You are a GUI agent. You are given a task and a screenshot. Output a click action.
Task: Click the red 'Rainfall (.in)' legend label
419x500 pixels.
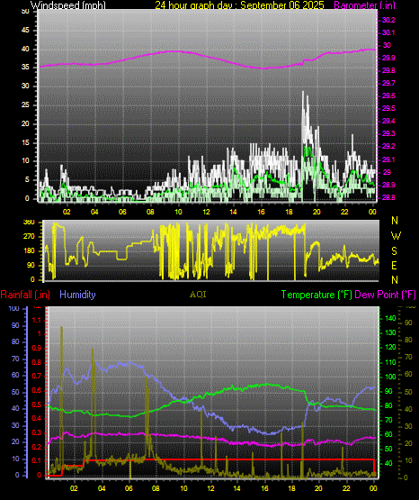coord(25,295)
